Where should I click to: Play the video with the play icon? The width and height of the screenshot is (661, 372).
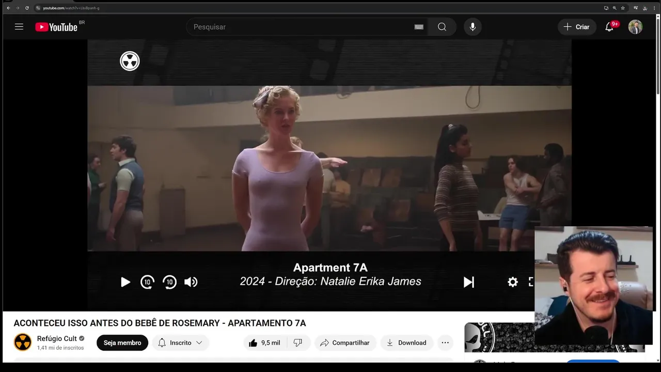click(125, 282)
